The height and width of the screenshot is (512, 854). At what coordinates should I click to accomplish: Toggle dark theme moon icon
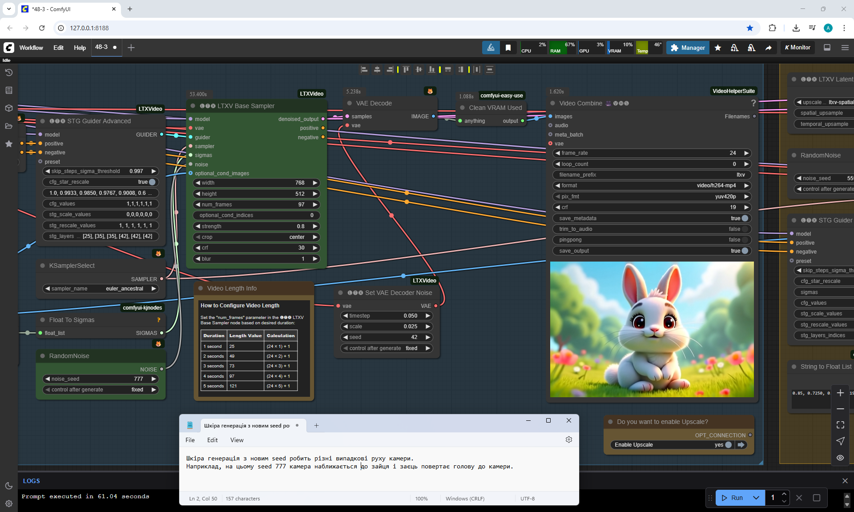(8, 486)
